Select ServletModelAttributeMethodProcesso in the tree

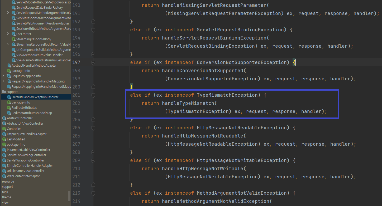(43, 2)
